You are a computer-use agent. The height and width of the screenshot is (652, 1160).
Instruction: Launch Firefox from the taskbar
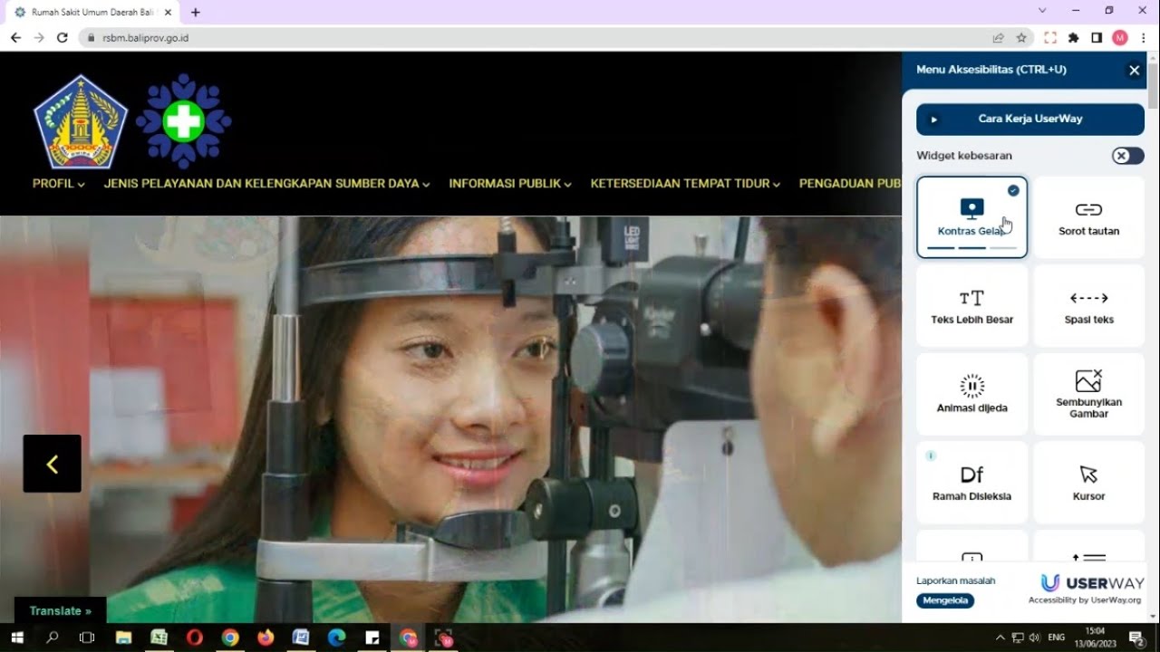tap(266, 638)
